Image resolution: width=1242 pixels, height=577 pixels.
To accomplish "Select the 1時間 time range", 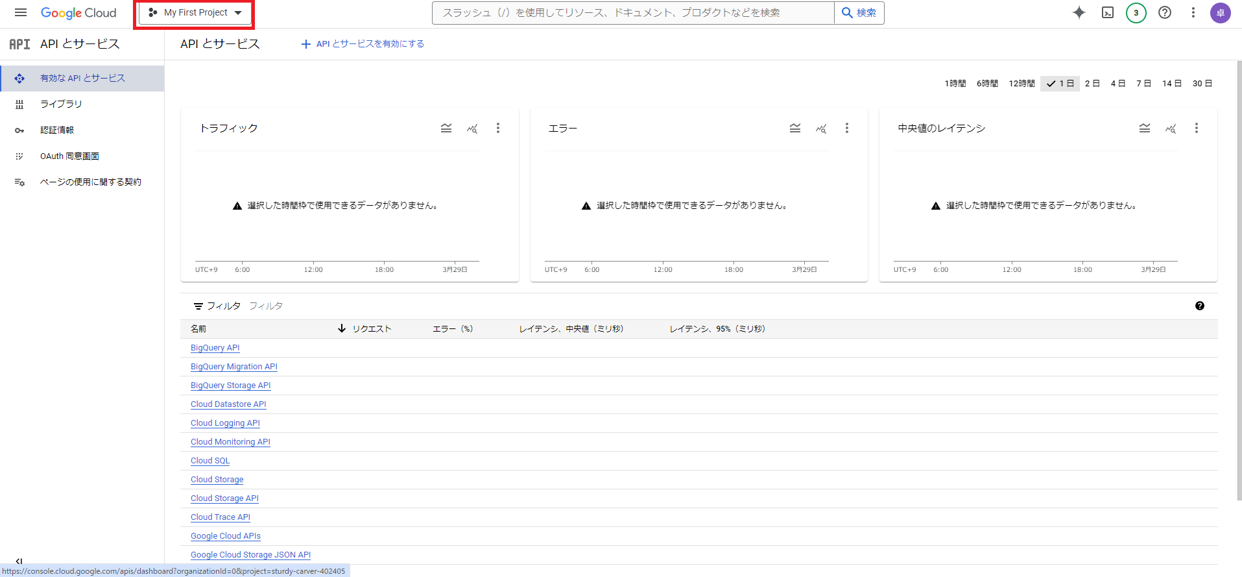I will pos(955,84).
